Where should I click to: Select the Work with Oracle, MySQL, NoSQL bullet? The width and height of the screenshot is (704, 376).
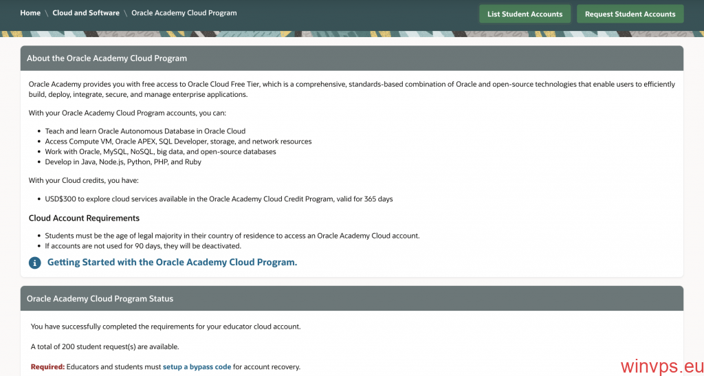click(160, 152)
